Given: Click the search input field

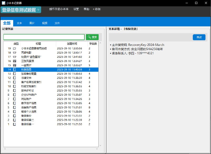Looking at the screenshot, I should coord(44,37).
